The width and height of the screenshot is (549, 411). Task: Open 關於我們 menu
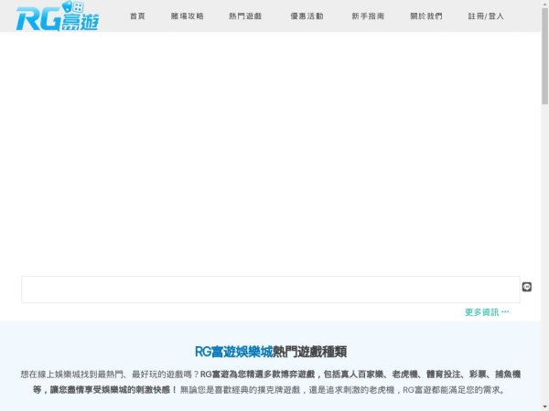pyautogui.click(x=426, y=16)
